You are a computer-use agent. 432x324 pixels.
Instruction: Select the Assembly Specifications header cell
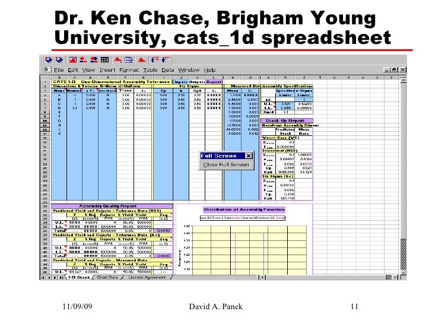287,86
